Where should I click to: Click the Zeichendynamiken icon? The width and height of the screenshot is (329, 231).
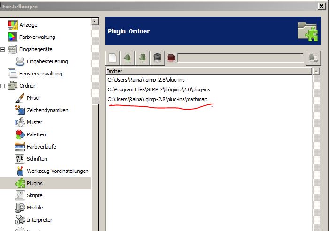click(20, 110)
